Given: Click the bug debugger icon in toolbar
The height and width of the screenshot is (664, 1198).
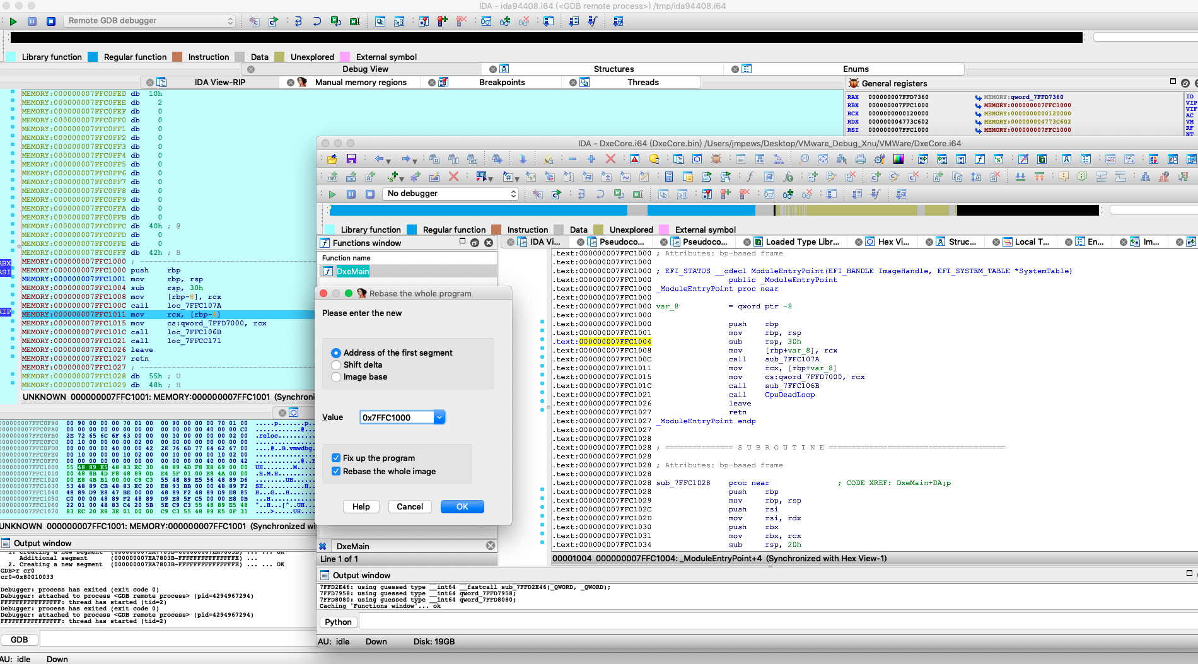Looking at the screenshot, I should pos(716,159).
